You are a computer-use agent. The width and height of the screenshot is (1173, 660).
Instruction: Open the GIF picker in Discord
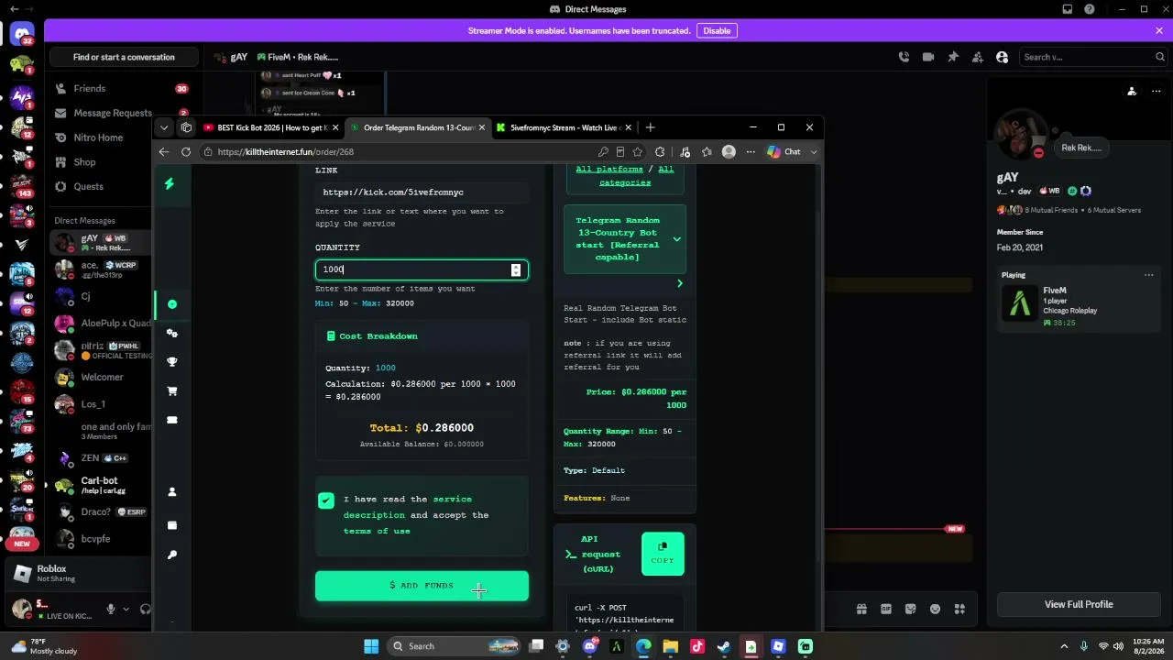(886, 609)
